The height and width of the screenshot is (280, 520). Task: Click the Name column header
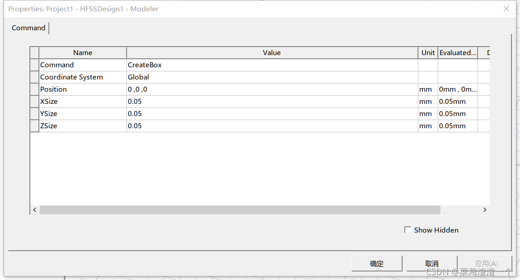pos(83,53)
